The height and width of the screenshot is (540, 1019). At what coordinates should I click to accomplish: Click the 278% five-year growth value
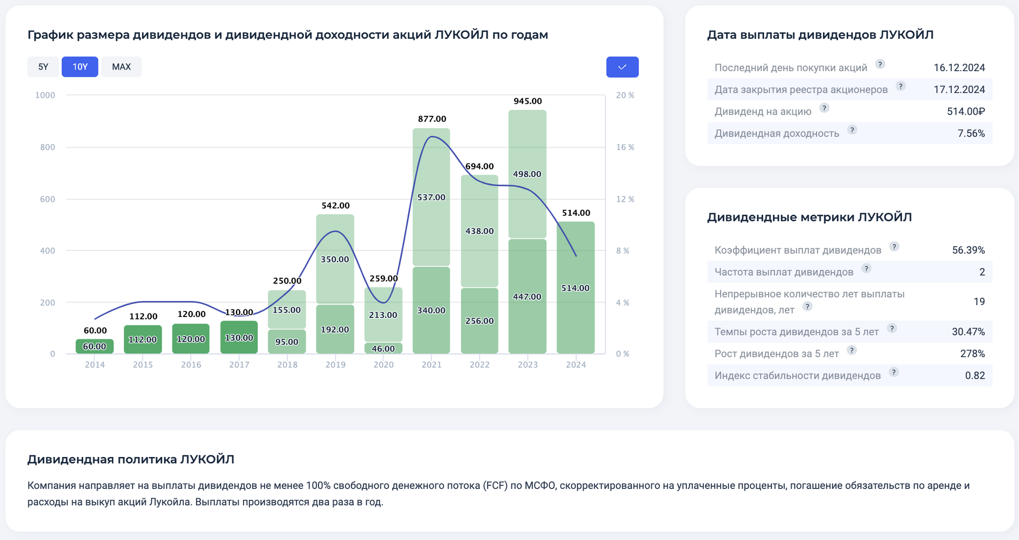tap(972, 353)
